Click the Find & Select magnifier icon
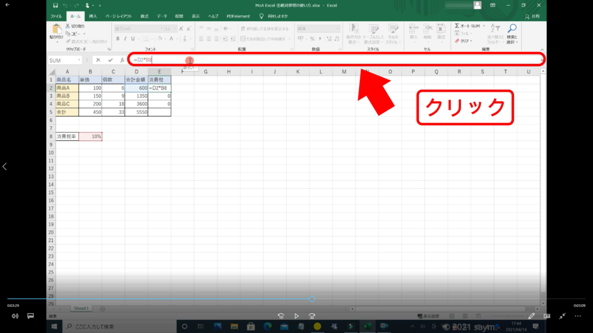This screenshot has height=333, width=593. (511, 29)
